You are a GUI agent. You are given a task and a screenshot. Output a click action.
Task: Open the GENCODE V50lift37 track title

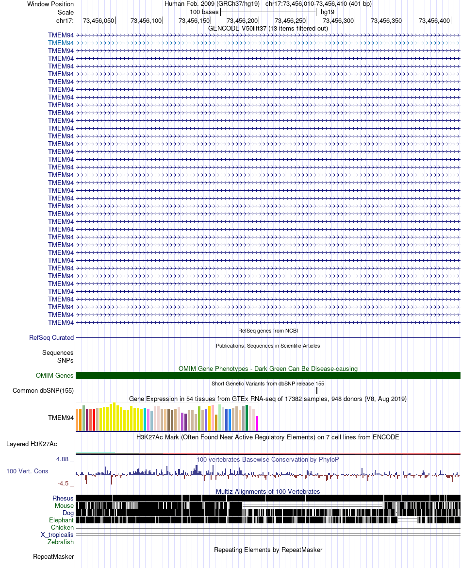tap(268, 28)
